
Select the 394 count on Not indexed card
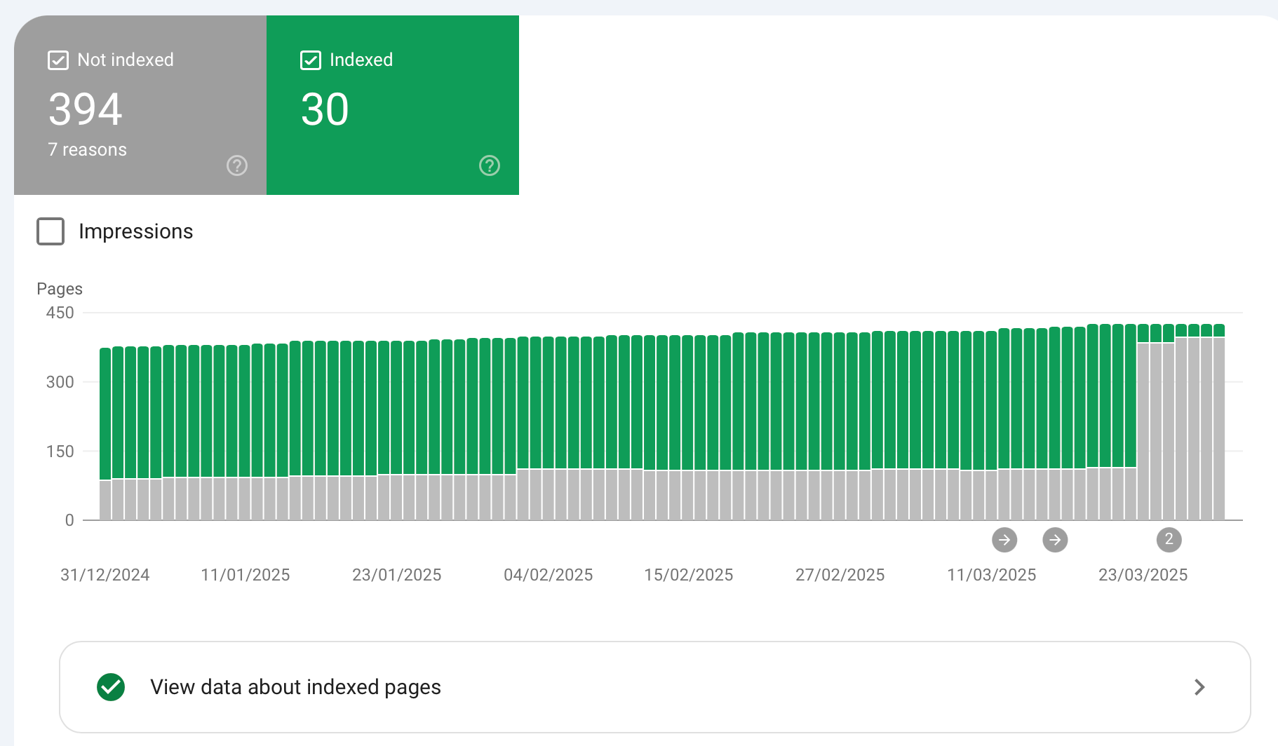[86, 109]
